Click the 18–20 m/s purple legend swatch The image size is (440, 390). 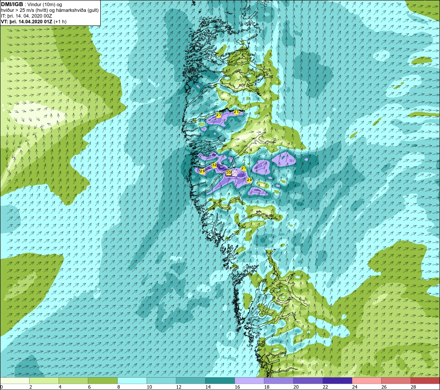[279, 380]
